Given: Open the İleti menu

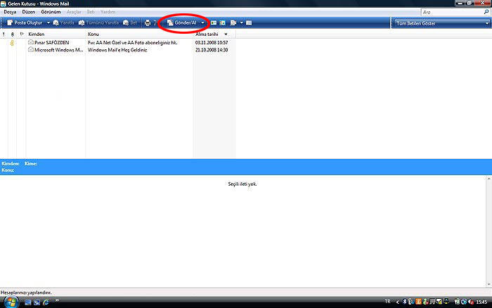Looking at the screenshot, I should click(x=91, y=12).
